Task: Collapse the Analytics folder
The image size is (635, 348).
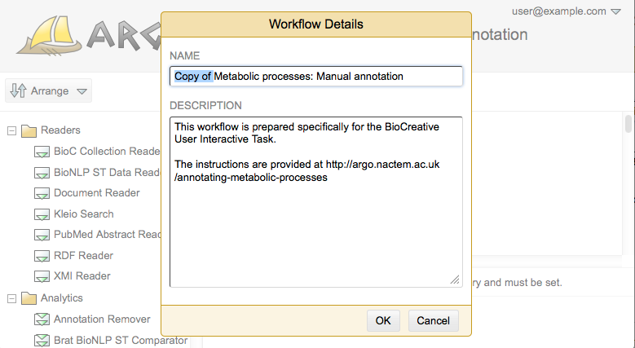Action: 11,298
